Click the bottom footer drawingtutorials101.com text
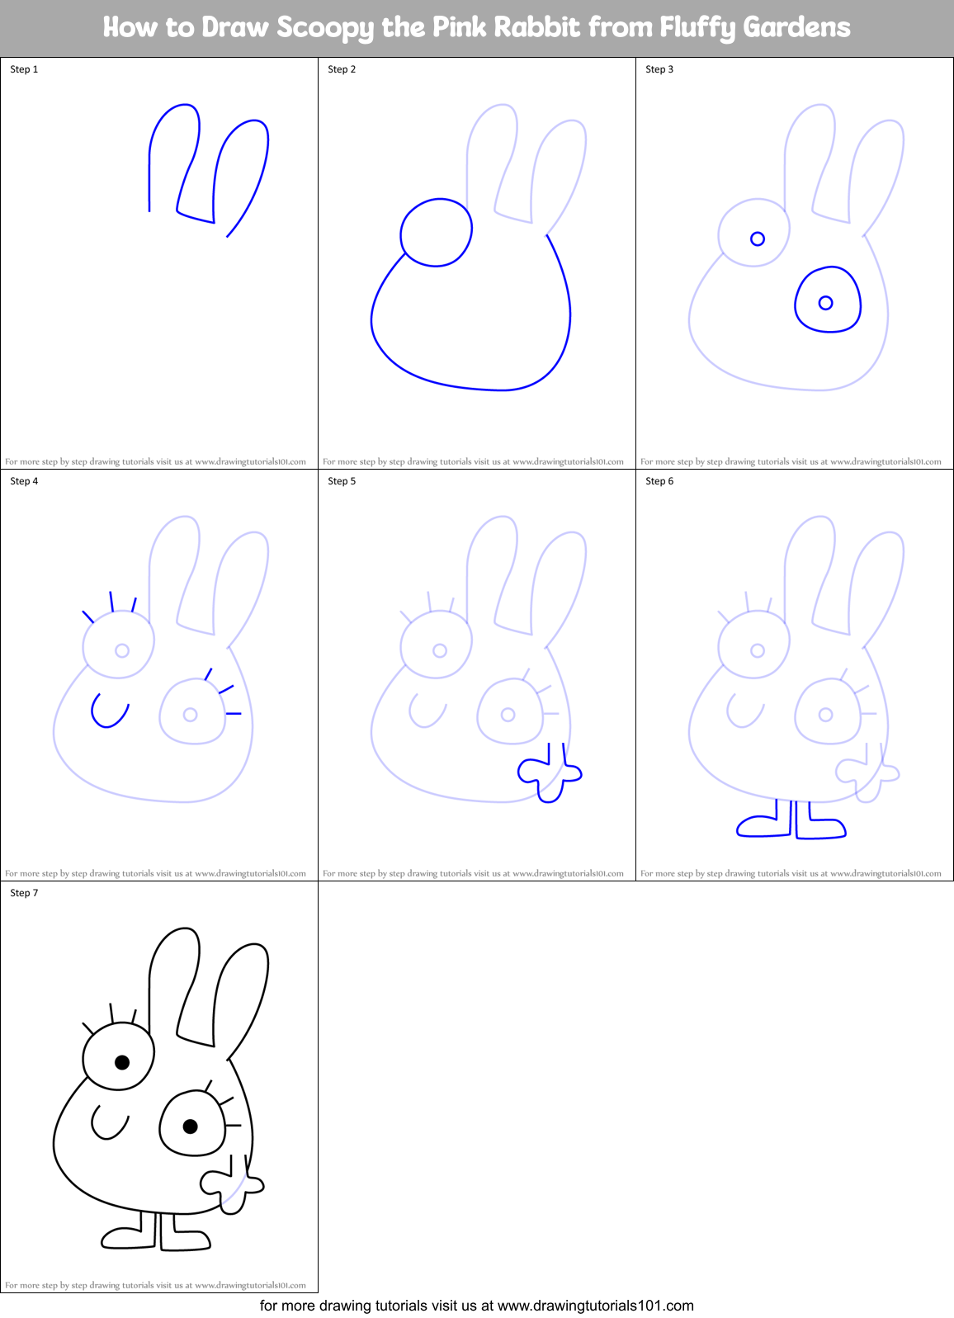The width and height of the screenshot is (954, 1318). 477,1306
